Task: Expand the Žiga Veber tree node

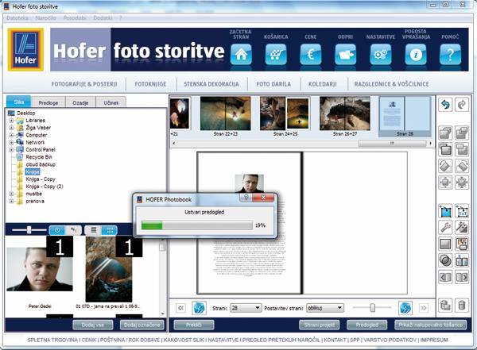Action: (x=11, y=128)
